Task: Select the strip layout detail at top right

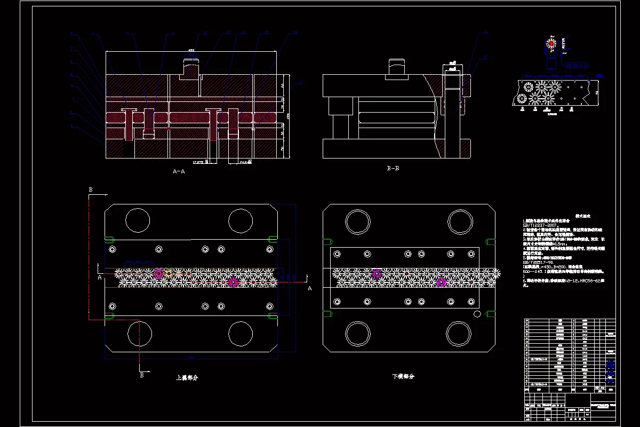Action: pos(555,93)
